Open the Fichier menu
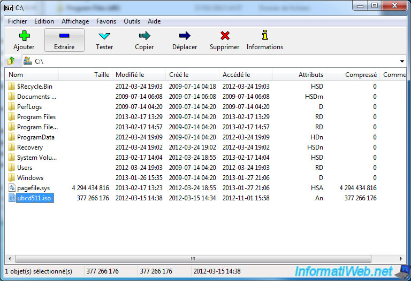411x281 pixels. coord(17,21)
